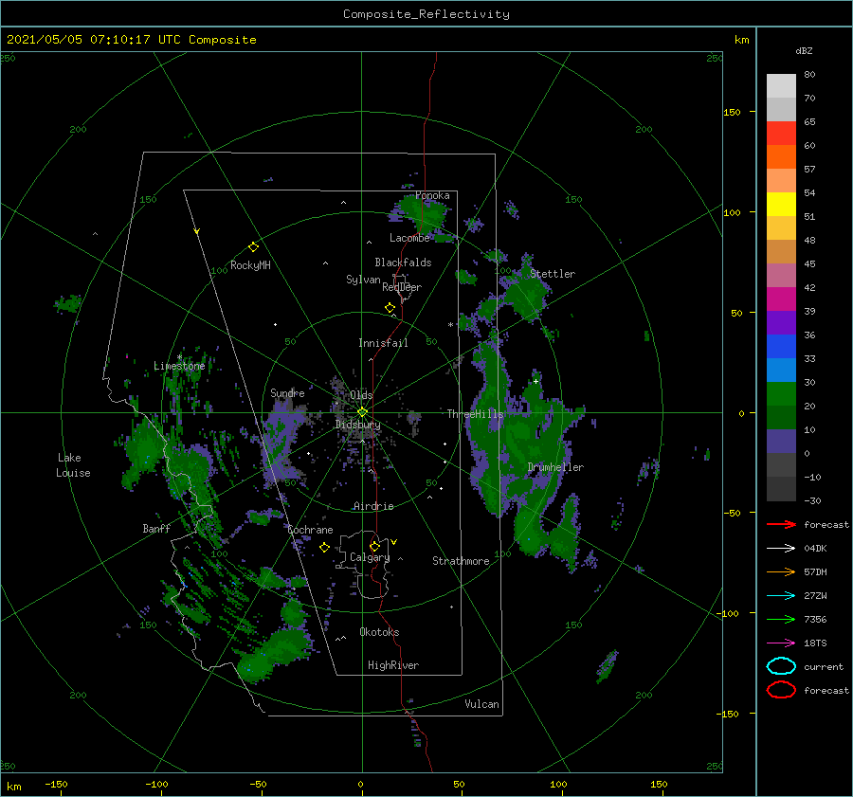This screenshot has width=853, height=797.
Task: Click the cyan current ellipse icon
Action: tap(781, 666)
